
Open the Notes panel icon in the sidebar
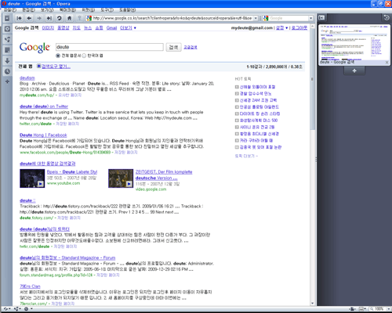[7, 50]
